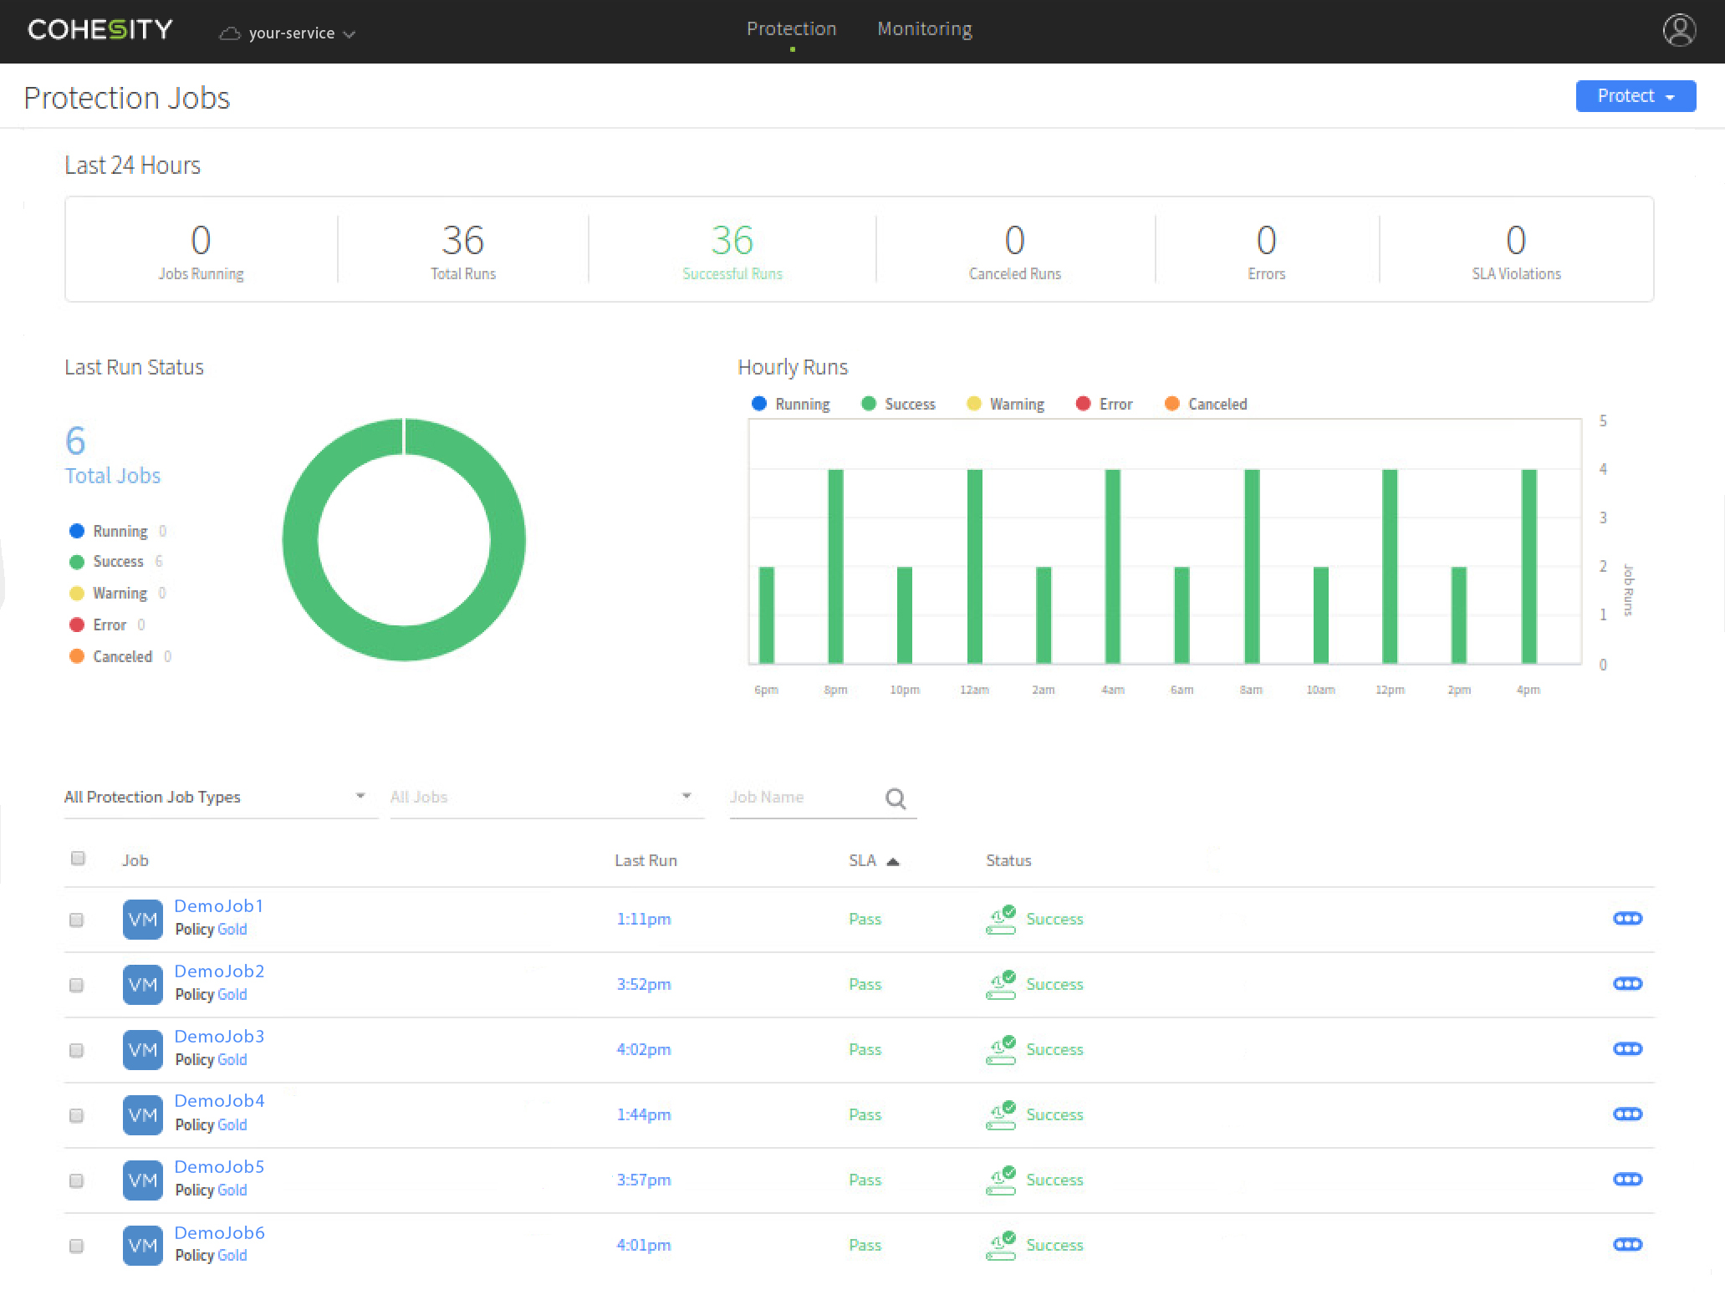Switch to the Monitoring tab
The width and height of the screenshot is (1725, 1295).
tap(923, 28)
